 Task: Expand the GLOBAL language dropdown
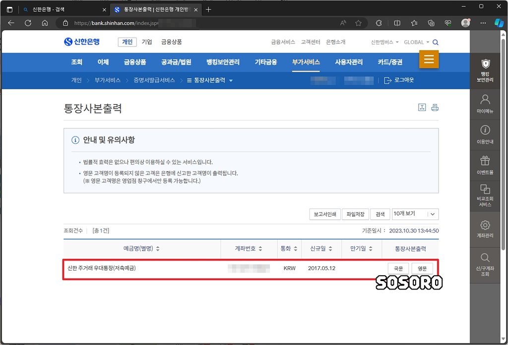(416, 42)
